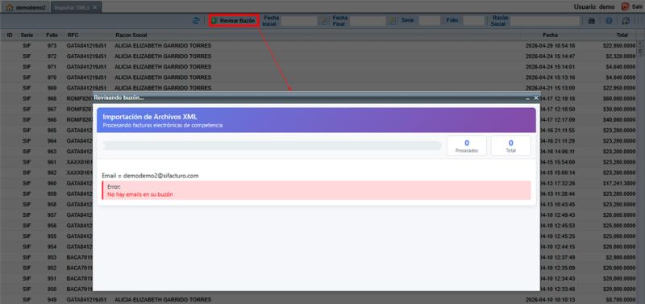Click the Procesados counter card
Viewport: 645px width, 304px height.
pyautogui.click(x=467, y=146)
